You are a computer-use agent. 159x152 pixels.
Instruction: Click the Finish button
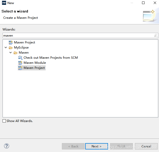121,146
